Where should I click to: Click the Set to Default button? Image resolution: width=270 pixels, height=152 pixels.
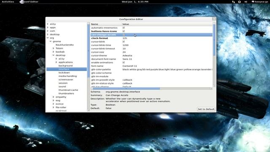[206, 109]
